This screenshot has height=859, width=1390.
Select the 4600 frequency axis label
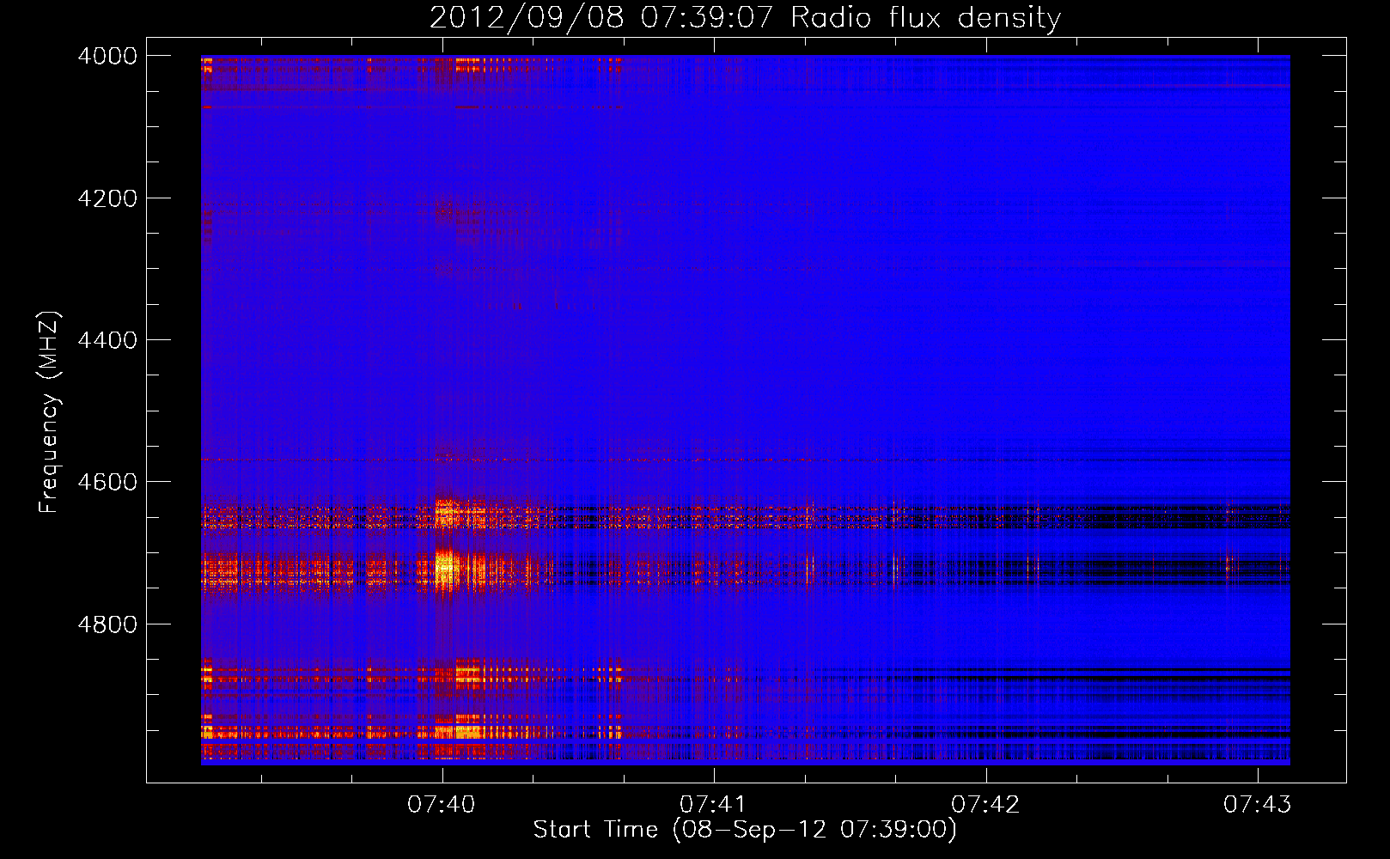pos(107,482)
